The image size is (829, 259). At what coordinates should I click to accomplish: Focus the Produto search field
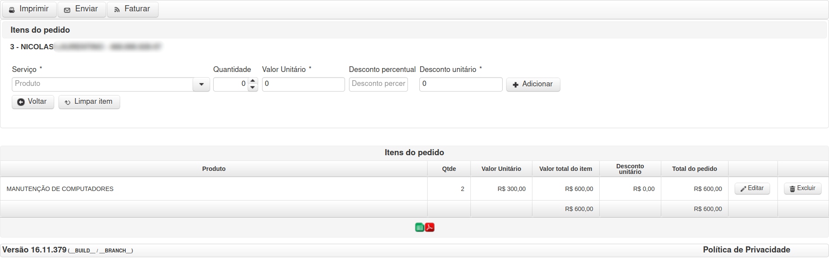[103, 84]
